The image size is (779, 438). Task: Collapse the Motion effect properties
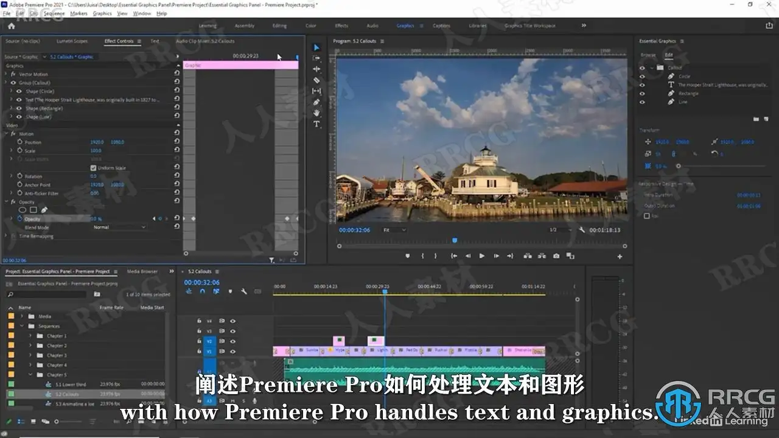pyautogui.click(x=5, y=134)
